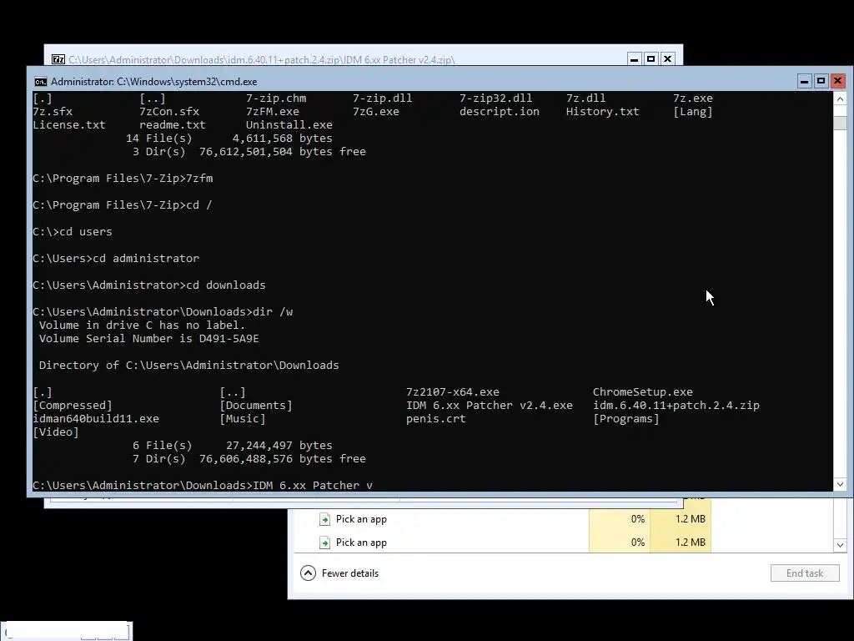The image size is (854, 641).
Task: Click the 7-zip.dll file name
Action: coord(382,98)
